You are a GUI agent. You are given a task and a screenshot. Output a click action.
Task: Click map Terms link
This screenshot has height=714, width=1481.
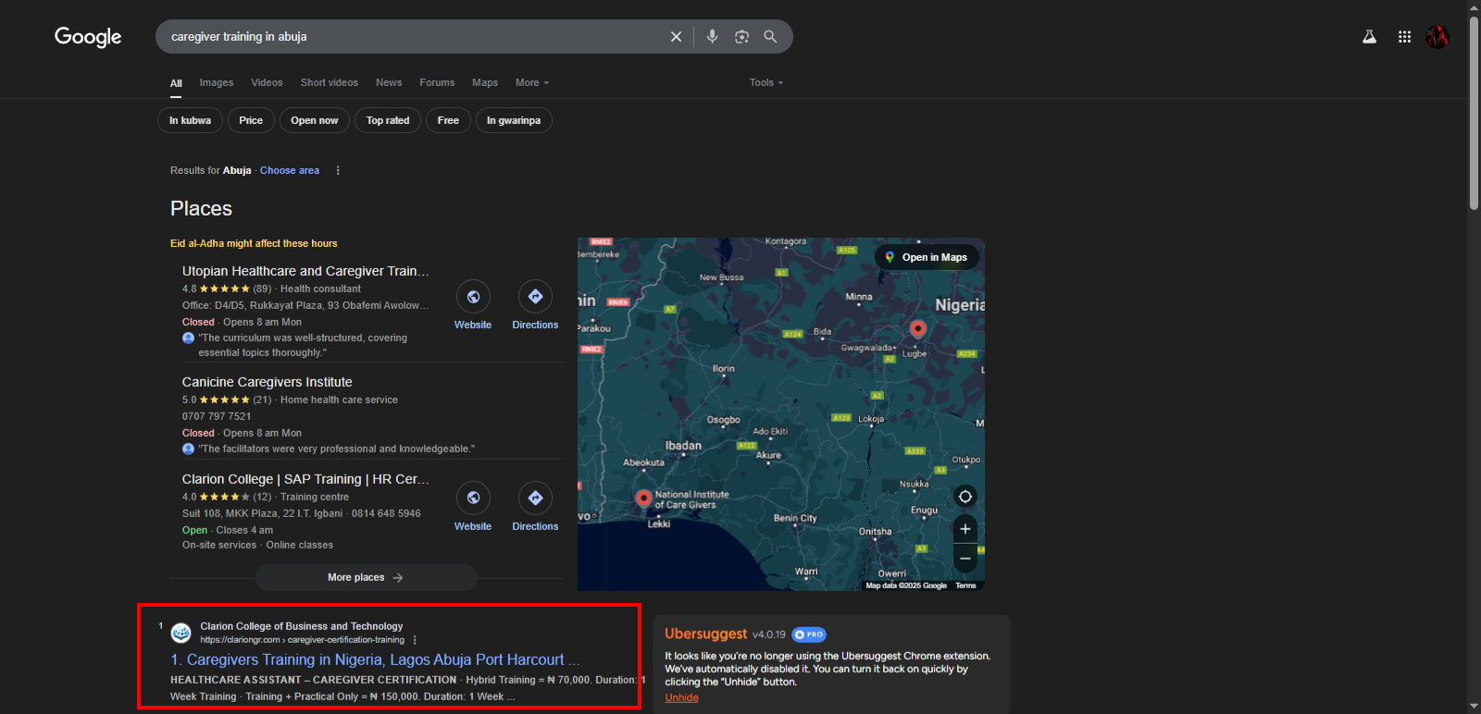coord(965,585)
